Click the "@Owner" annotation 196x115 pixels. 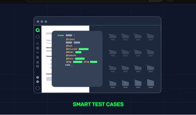pyautogui.click(x=70, y=52)
